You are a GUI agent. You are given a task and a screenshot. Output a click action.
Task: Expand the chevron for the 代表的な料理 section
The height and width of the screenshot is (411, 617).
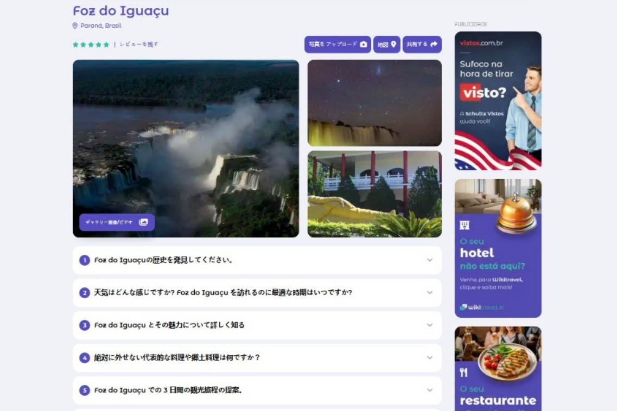(x=430, y=357)
